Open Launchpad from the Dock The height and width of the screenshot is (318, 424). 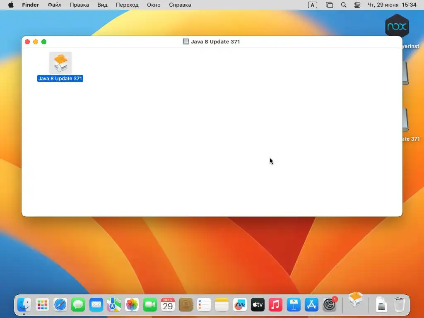coord(42,305)
